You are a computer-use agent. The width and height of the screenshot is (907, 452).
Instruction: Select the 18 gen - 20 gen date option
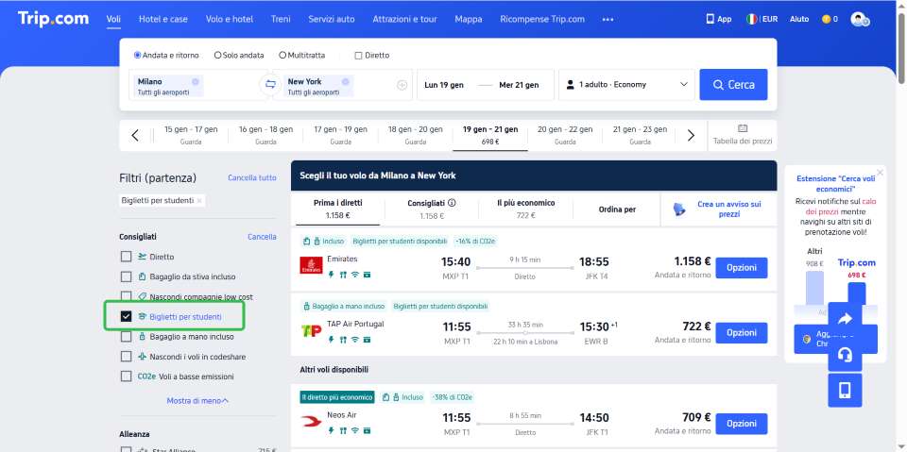click(416, 135)
